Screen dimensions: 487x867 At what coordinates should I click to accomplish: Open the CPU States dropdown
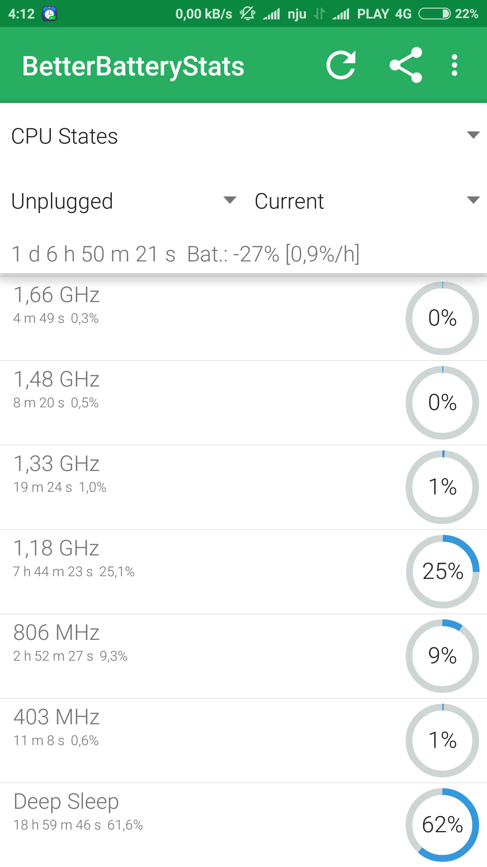tap(243, 136)
